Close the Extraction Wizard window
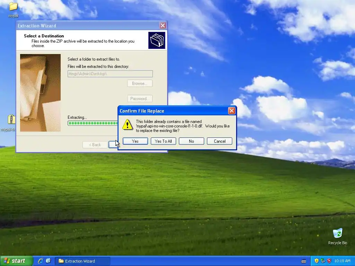This screenshot has width=355, height=266. coord(163,25)
